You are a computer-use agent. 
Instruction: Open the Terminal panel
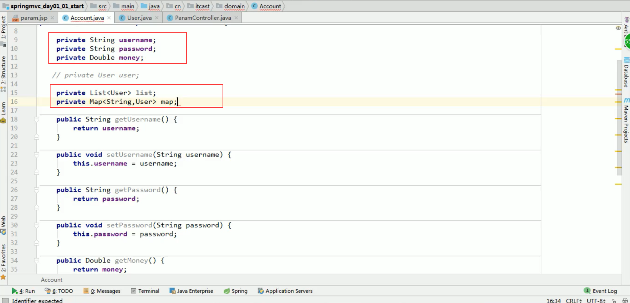point(145,291)
